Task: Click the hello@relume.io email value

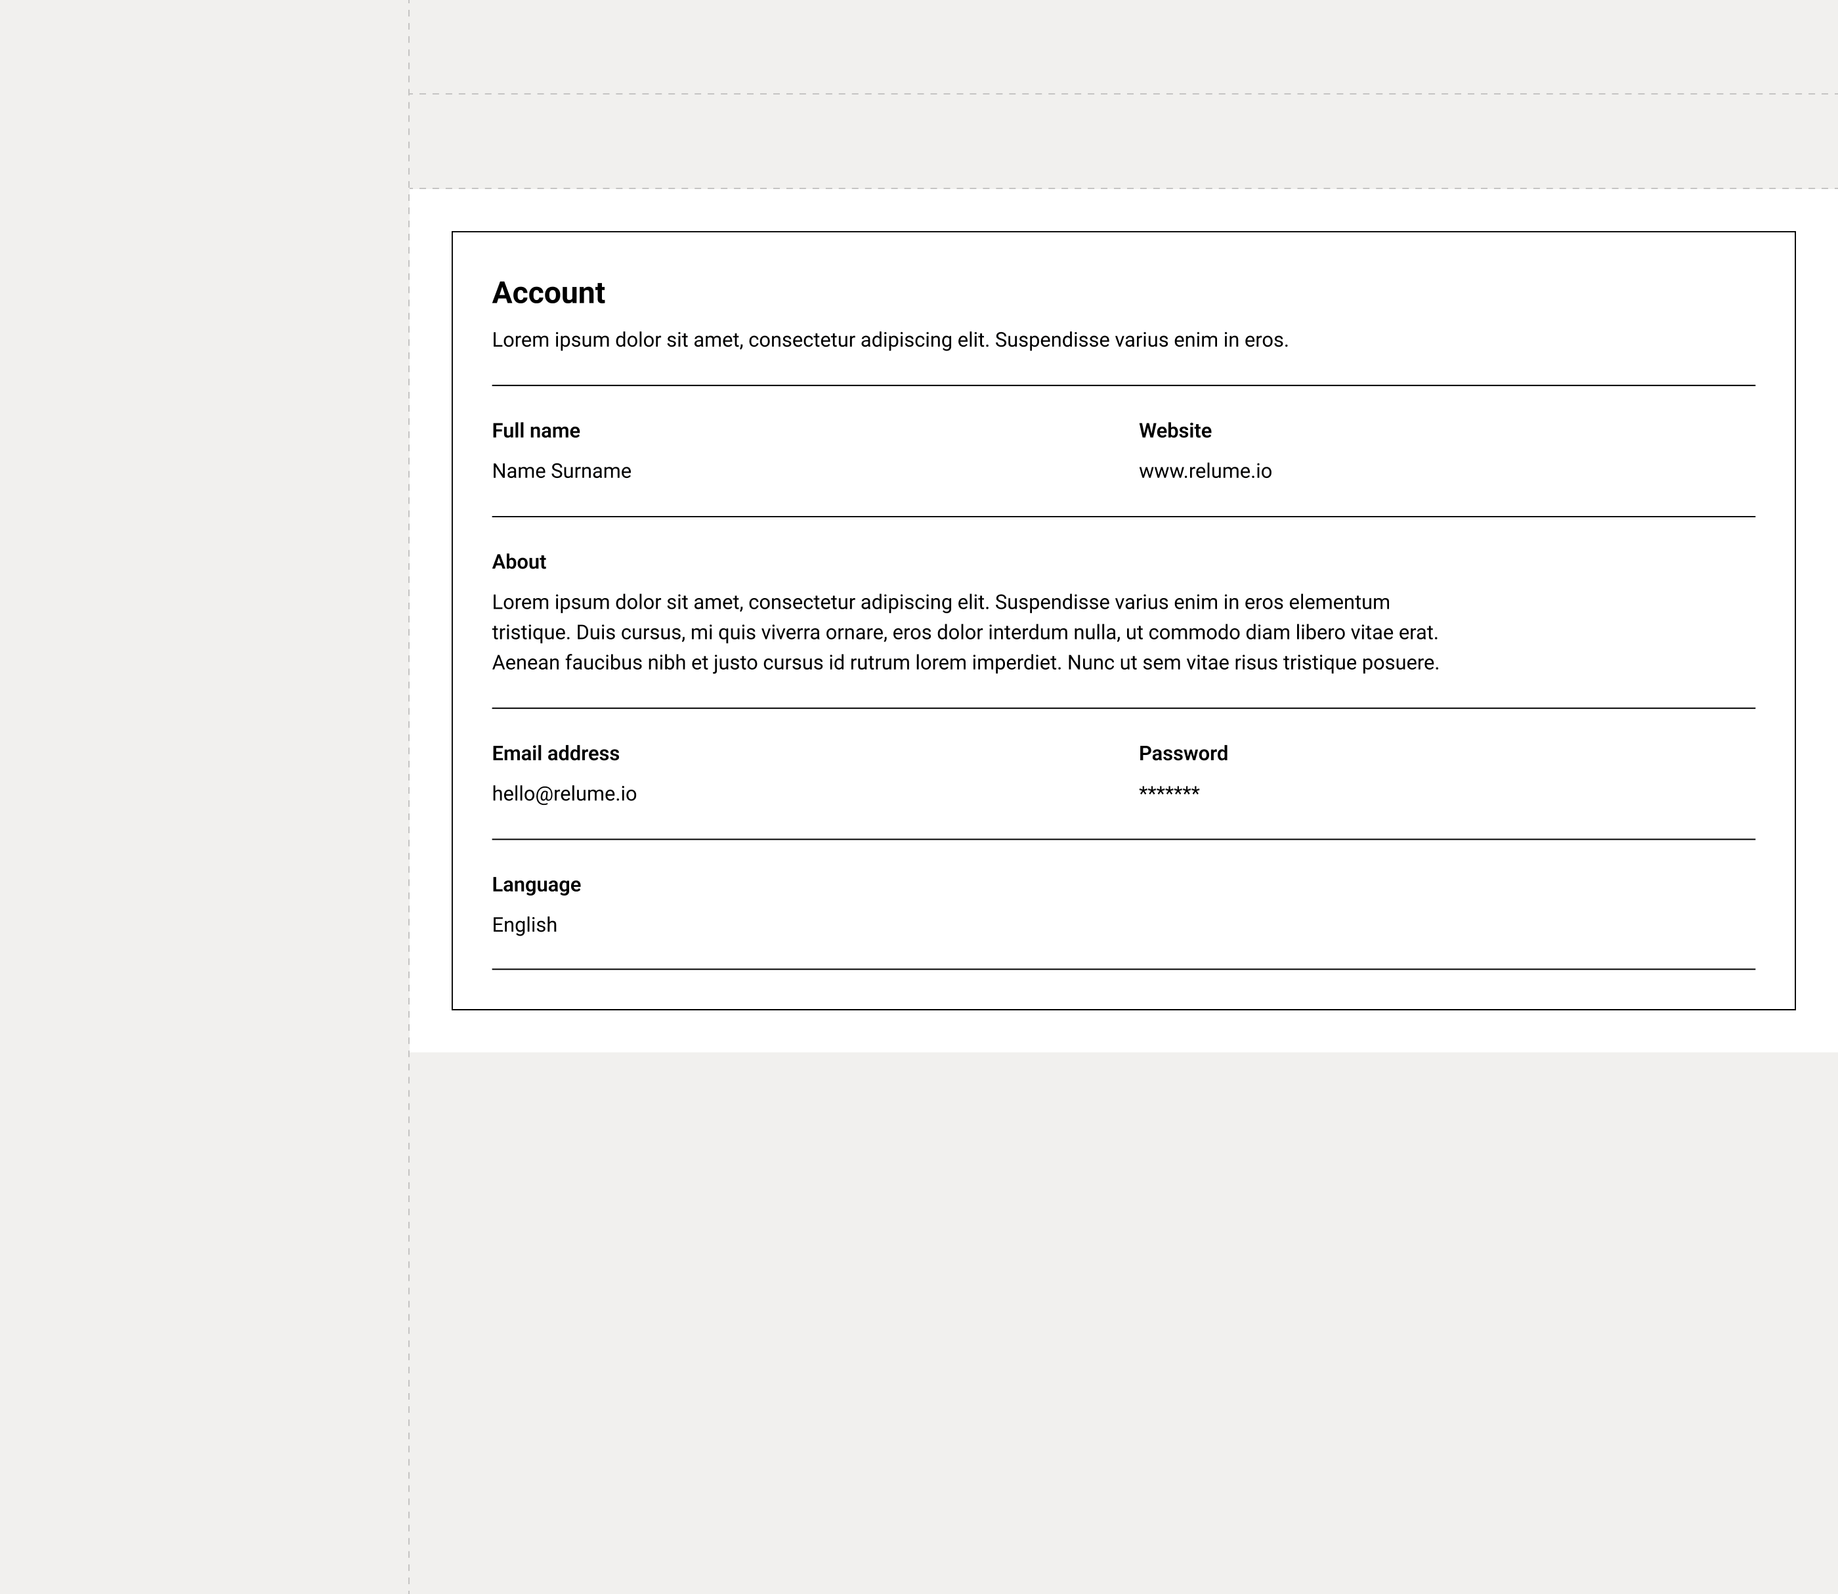Action: (564, 794)
